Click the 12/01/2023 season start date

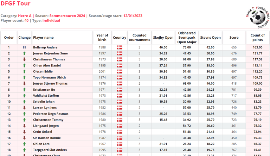click(133, 16)
